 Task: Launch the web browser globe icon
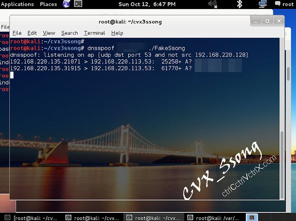[x=67, y=4]
